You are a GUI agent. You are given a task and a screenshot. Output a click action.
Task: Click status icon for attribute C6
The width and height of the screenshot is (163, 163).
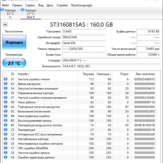tap(6, 143)
